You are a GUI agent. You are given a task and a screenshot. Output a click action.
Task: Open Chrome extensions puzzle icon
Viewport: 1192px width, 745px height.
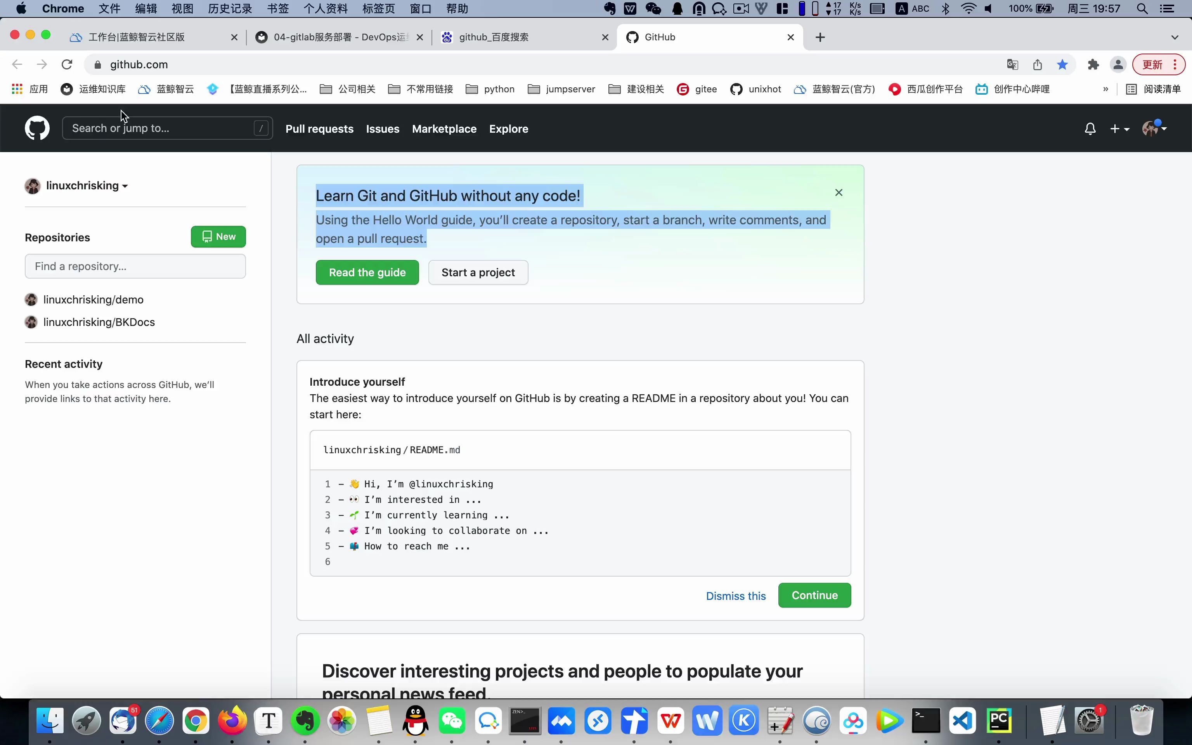(x=1093, y=64)
